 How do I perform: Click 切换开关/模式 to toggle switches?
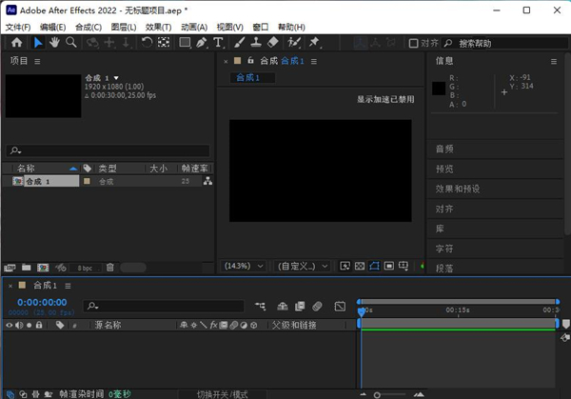pyautogui.click(x=222, y=393)
